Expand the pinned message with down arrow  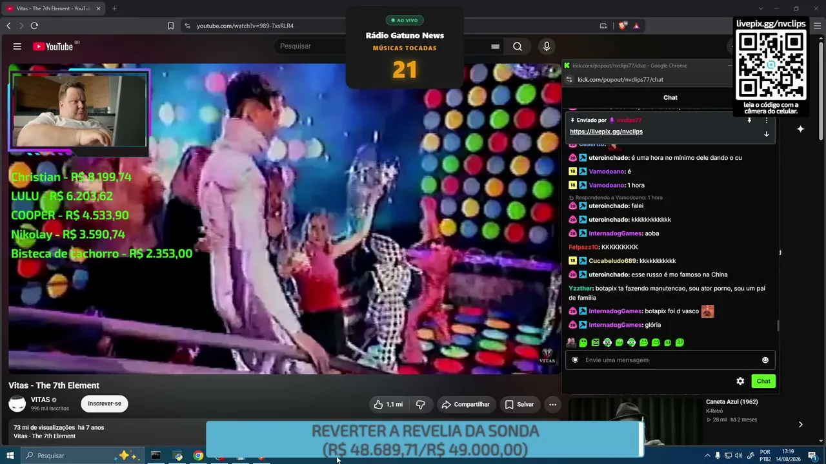coord(767,134)
